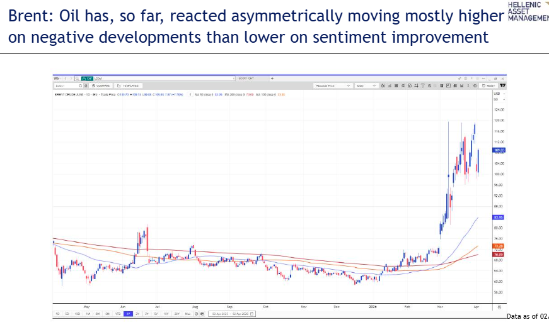Click the calendar icon beside date range
Screen dimensions: 549x325
pos(252,313)
